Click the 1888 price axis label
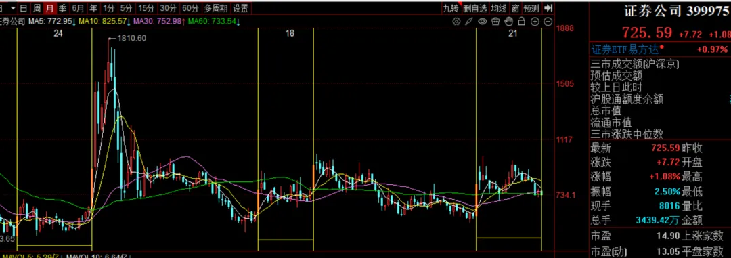This screenshot has height=258, width=731. (565, 28)
